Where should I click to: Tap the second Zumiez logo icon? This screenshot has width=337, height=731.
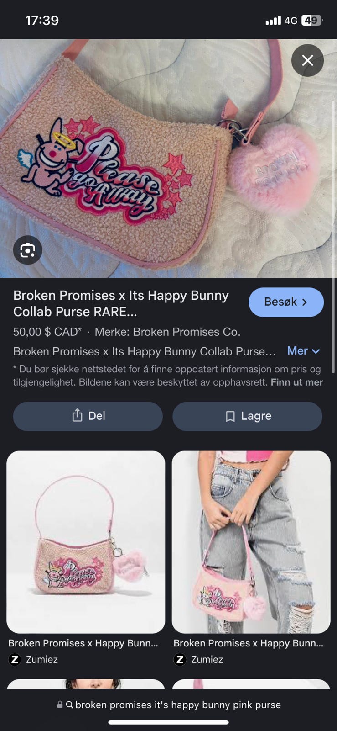[x=180, y=659]
